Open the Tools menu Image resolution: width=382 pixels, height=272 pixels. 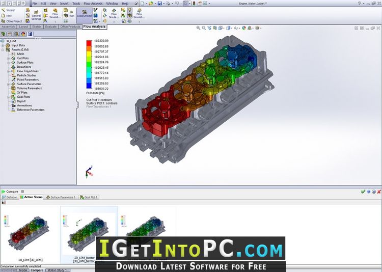[x=76, y=4]
